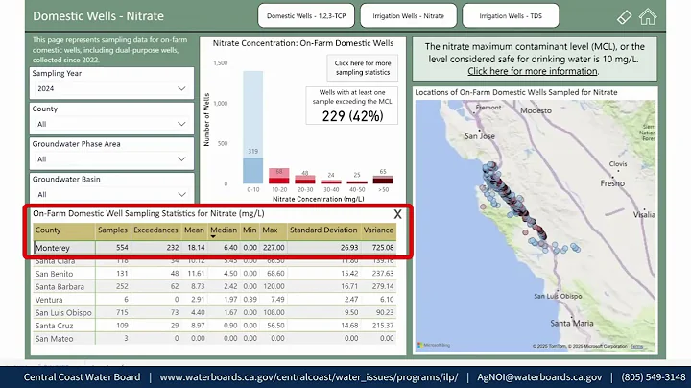Sort by the Median column header
Viewport: 691px width, 388px height.
click(x=224, y=230)
